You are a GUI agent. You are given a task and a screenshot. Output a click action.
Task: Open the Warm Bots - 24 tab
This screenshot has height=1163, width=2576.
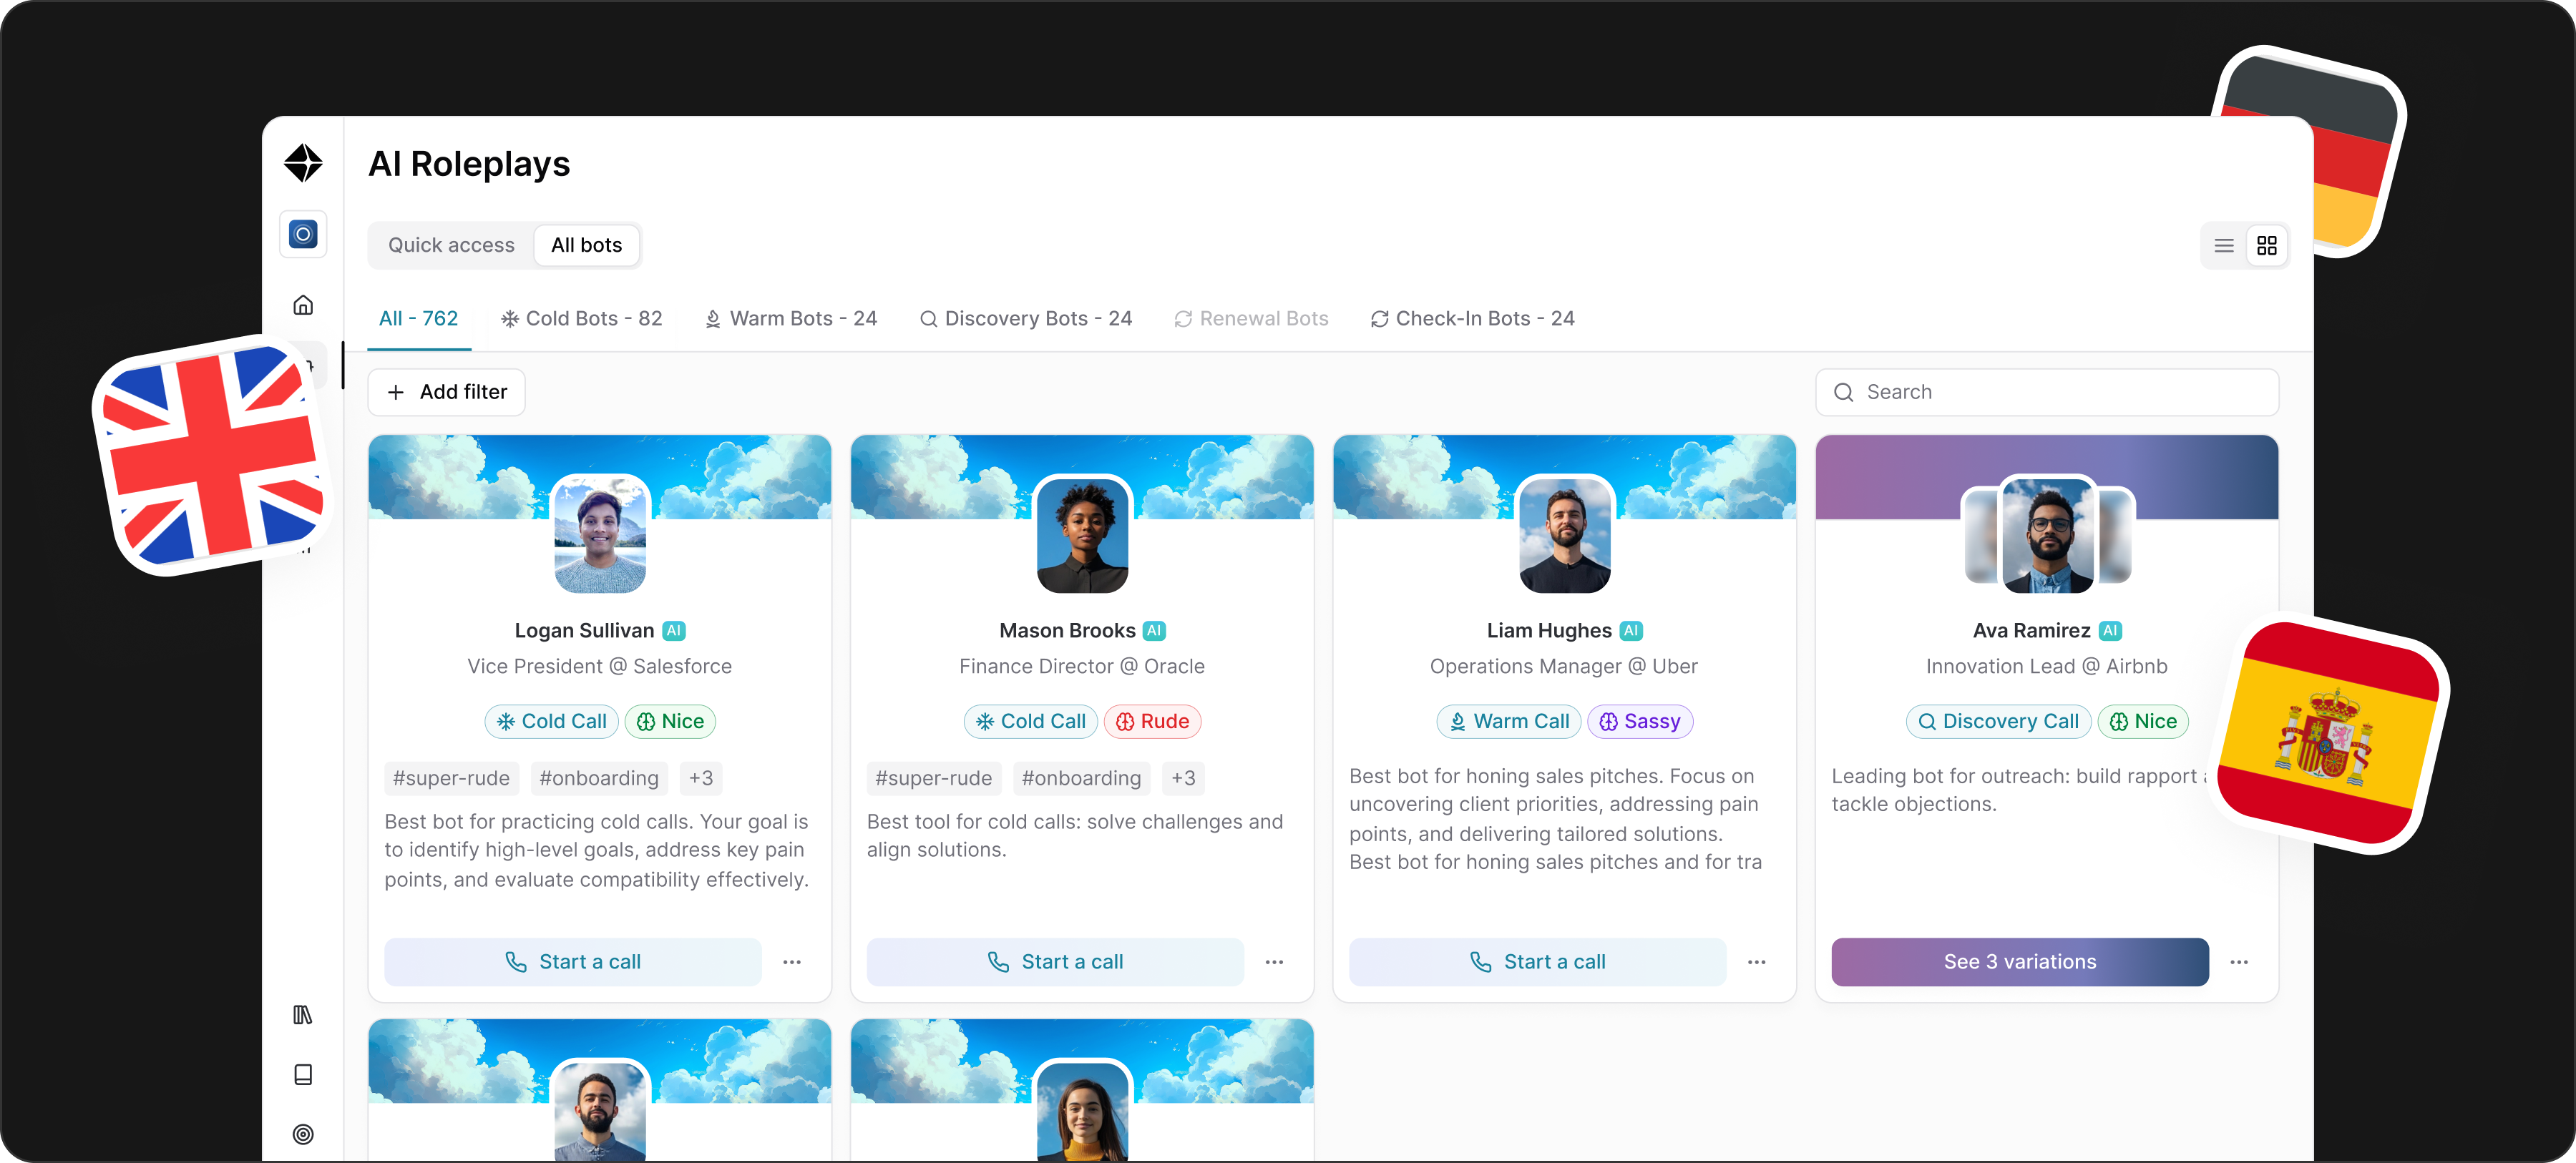791,318
